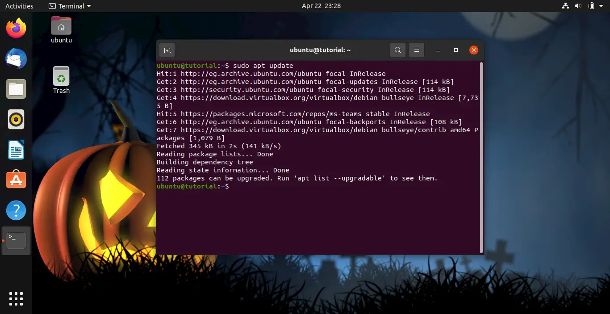Click the 'Get:4' virtualbox bullseye InRelease line
This screenshot has width=610, height=314.
[x=318, y=102]
